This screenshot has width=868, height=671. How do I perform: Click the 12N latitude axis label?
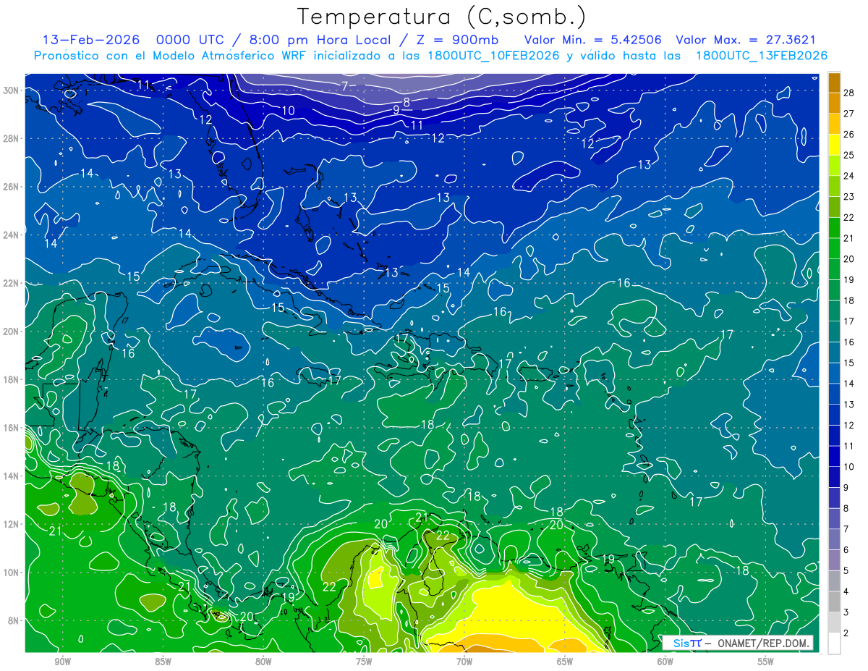point(12,524)
